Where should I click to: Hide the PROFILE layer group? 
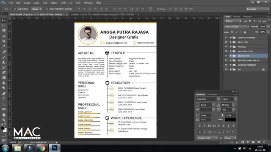pyautogui.click(x=226, y=47)
